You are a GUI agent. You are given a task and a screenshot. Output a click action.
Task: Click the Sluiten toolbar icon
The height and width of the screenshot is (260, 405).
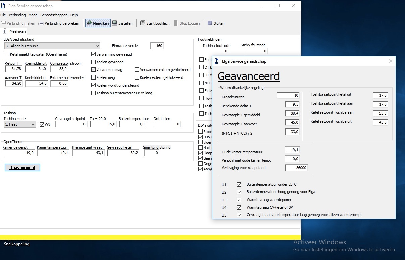(210, 23)
